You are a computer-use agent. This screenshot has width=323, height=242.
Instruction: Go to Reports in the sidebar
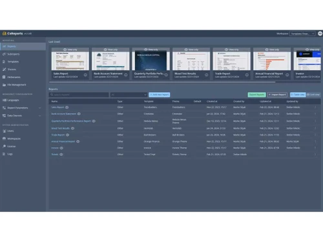tap(23, 46)
